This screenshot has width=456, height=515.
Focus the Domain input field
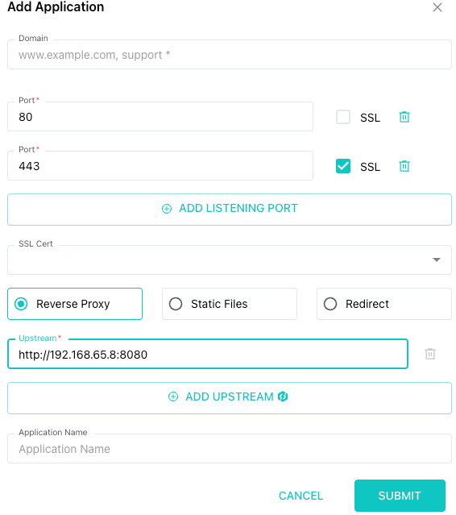click(x=230, y=55)
